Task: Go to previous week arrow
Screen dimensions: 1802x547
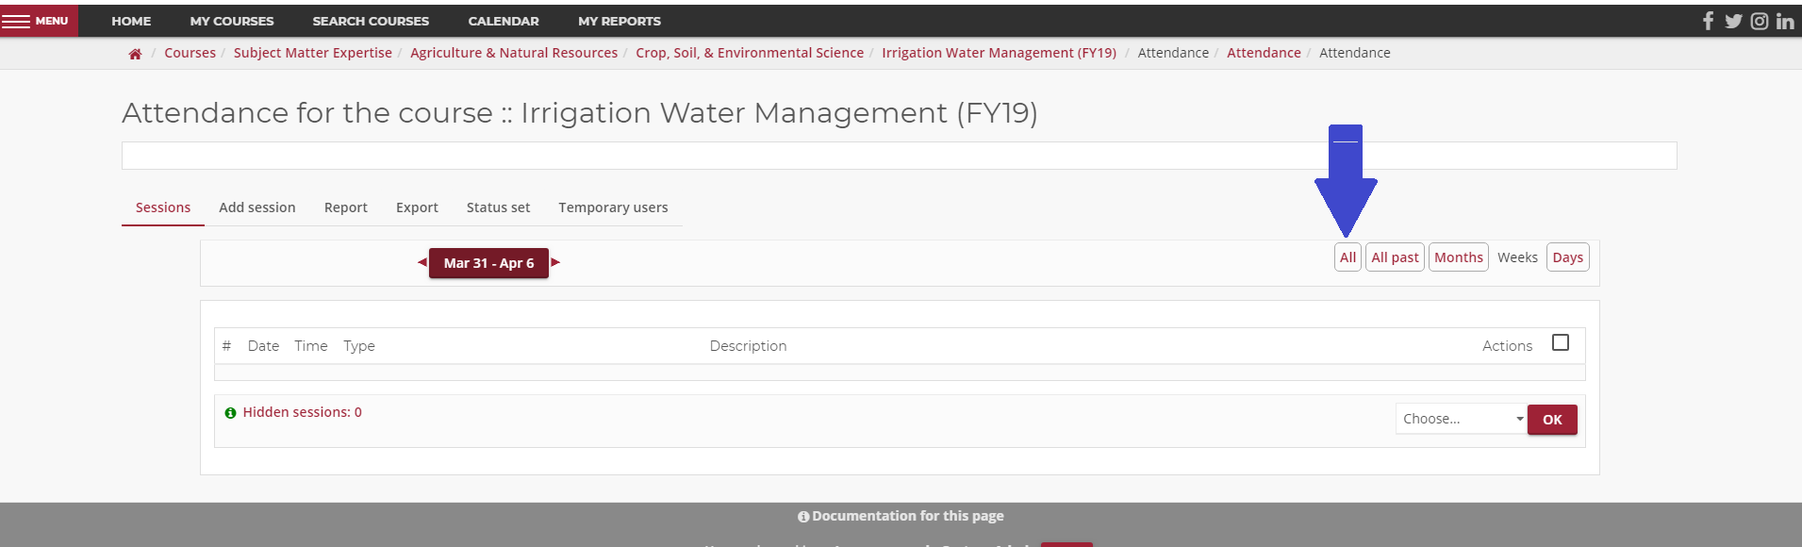Action: [x=422, y=262]
